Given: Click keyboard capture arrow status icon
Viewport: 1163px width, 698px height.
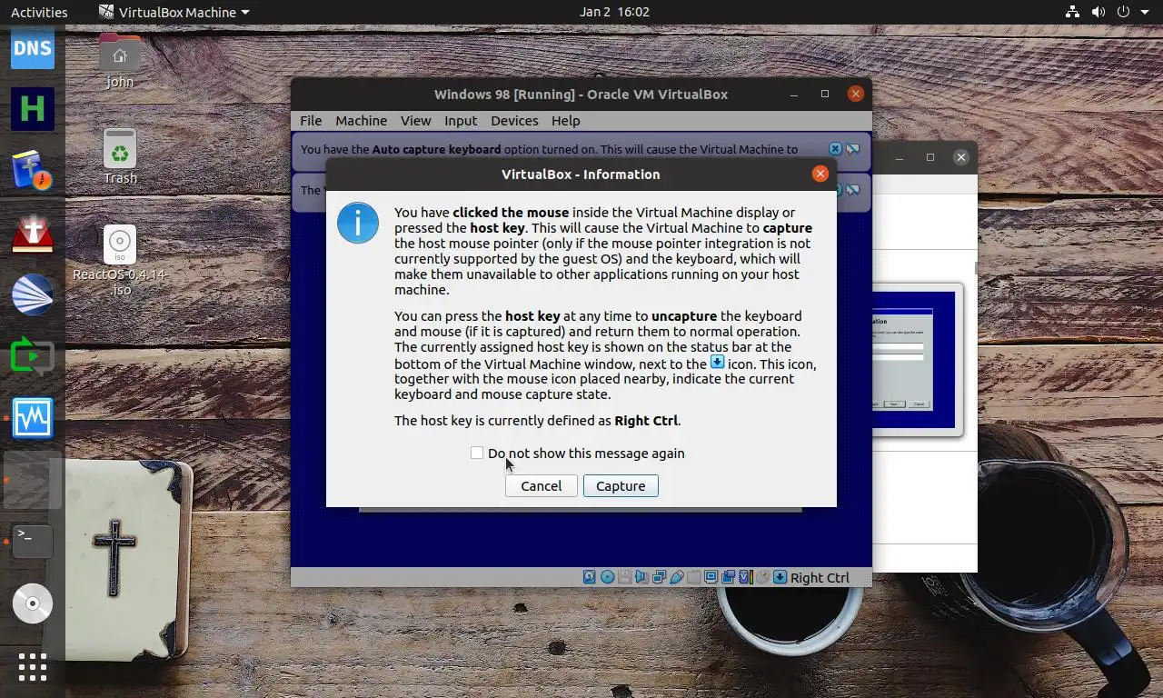Looking at the screenshot, I should coord(780,577).
